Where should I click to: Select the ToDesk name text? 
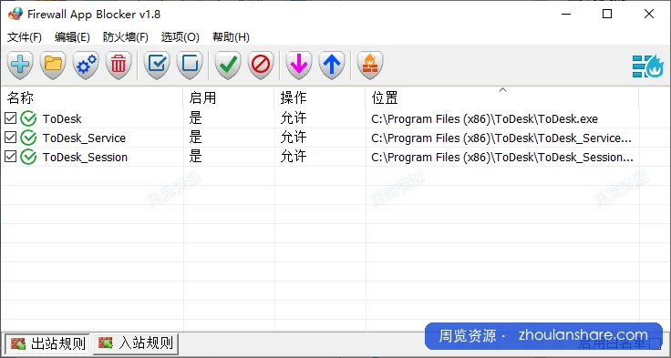pos(62,119)
